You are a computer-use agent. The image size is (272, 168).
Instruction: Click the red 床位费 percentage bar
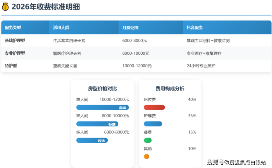click(x=154, y=107)
